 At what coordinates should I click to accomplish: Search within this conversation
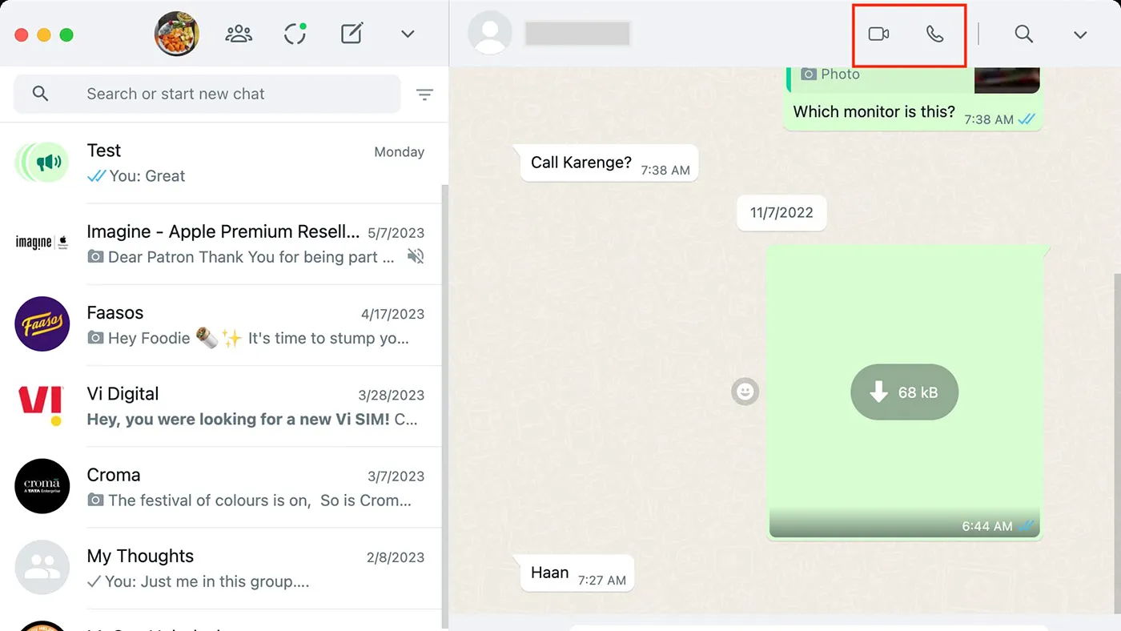tap(1023, 34)
